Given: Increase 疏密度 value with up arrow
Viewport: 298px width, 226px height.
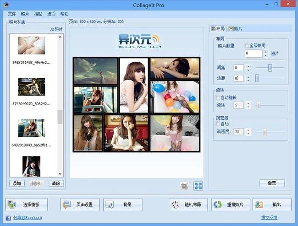Looking at the screenshot, I should coord(248,130).
